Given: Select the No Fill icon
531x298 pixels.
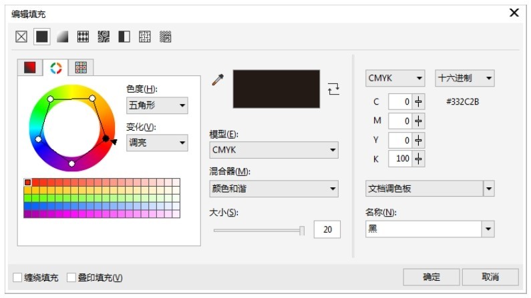Looking at the screenshot, I should tap(21, 37).
